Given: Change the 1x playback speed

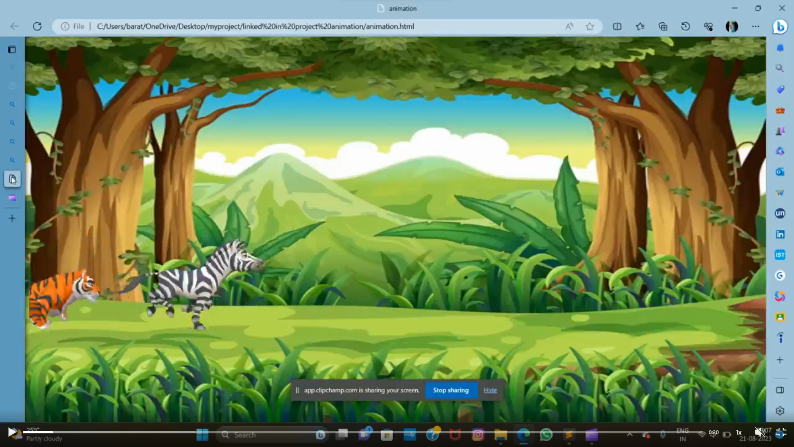Looking at the screenshot, I should pos(739,433).
